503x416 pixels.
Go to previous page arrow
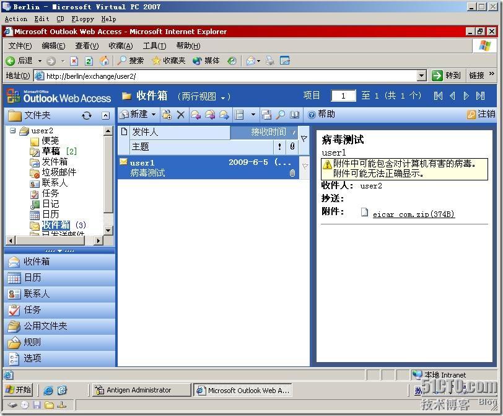[452, 95]
